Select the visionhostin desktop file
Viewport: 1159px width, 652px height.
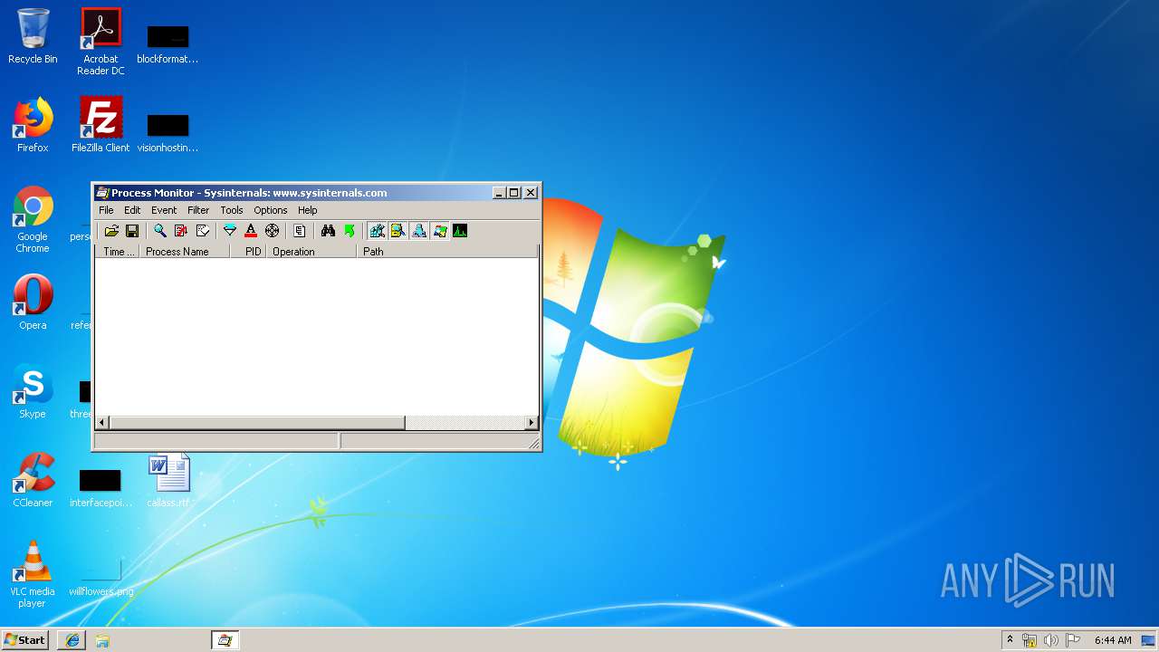pos(168,132)
